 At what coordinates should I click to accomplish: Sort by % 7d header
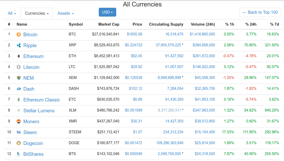274,24
